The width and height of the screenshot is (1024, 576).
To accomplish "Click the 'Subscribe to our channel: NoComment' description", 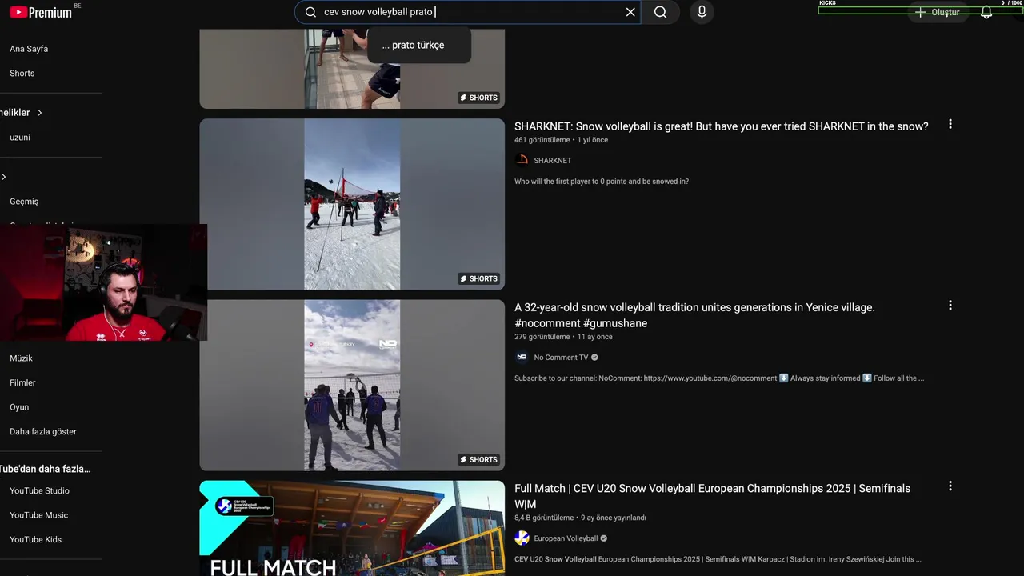I will [719, 378].
